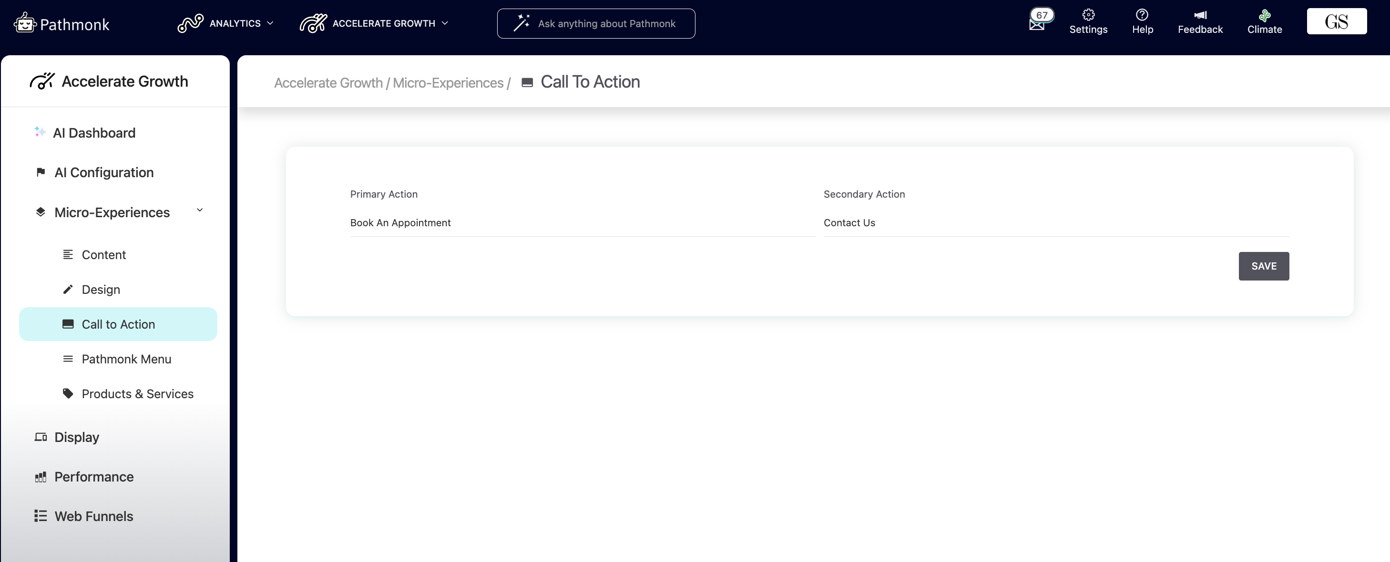Open Web Funnels from the sidebar
1390x562 pixels.
click(93, 516)
